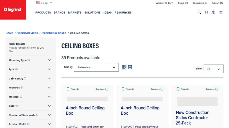
Task: Expand the Cable Entry filter
Action: (49, 79)
